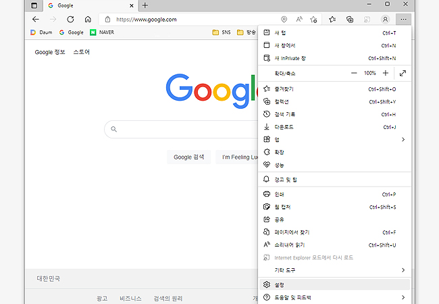The image size is (439, 304).
Task: Reload the current page
Action: click(x=70, y=20)
